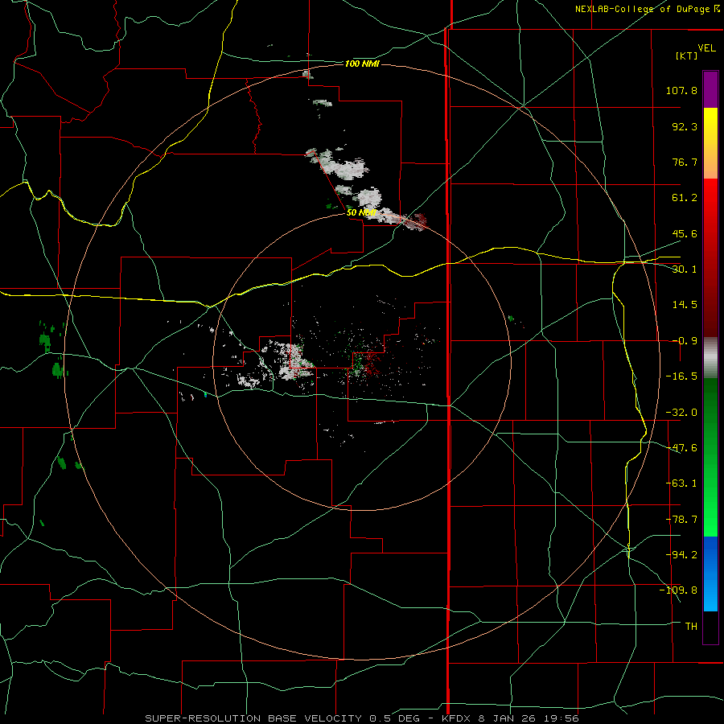
Task: Pick the gray near-zero segment of the color bar
Action: 710,358
